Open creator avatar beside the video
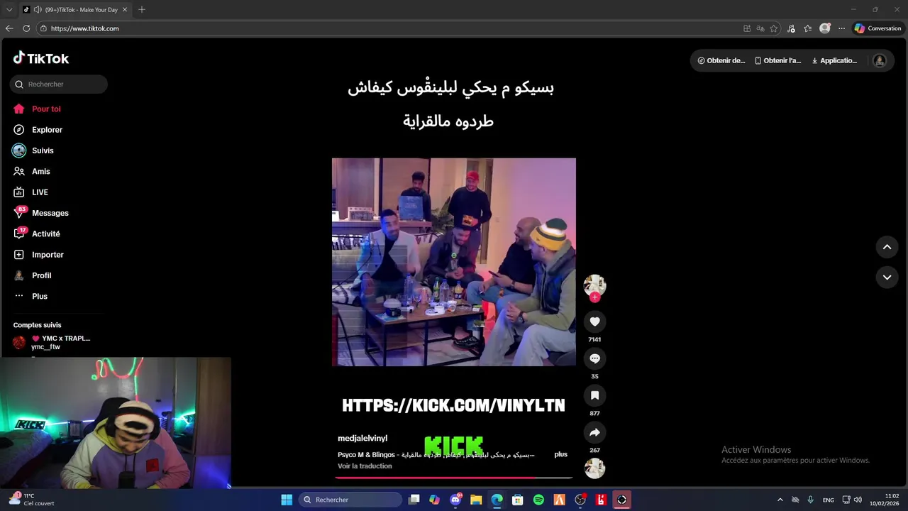Image resolution: width=908 pixels, height=511 pixels. point(594,285)
